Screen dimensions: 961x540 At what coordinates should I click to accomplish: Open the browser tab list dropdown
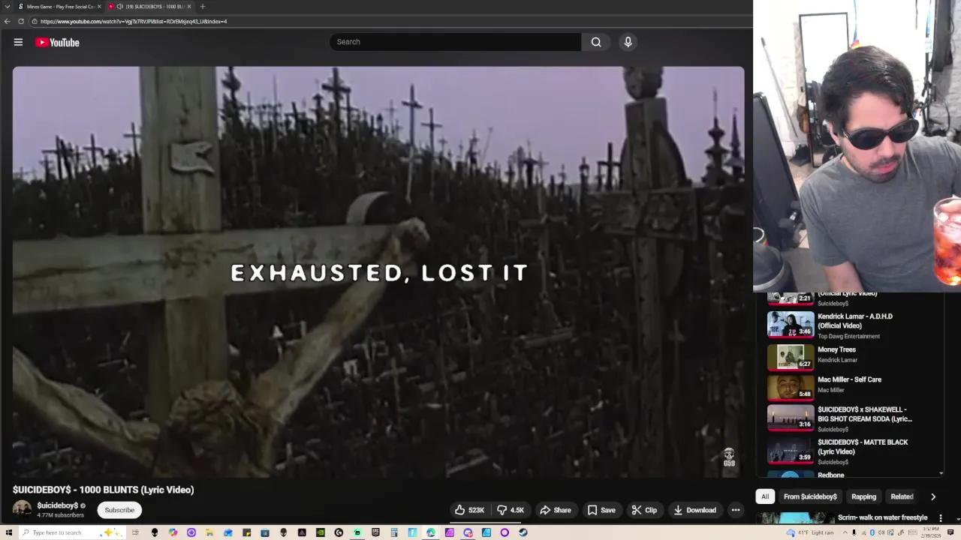point(8,6)
